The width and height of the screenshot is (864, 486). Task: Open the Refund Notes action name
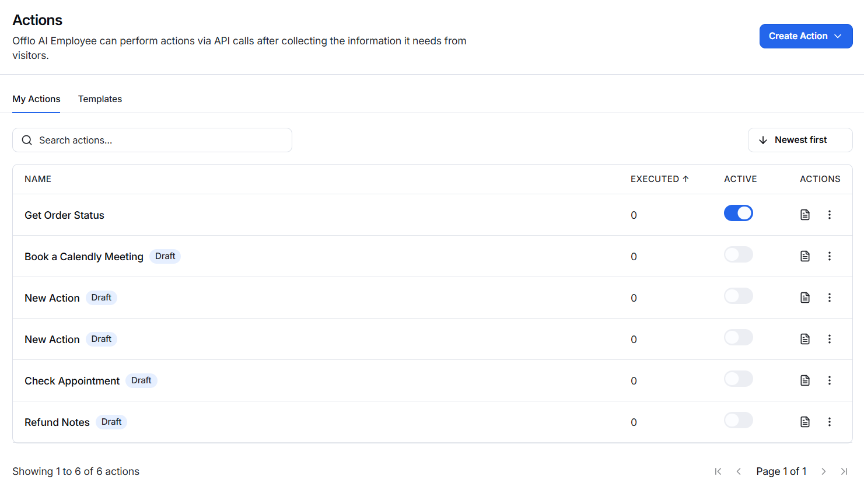pyautogui.click(x=57, y=422)
